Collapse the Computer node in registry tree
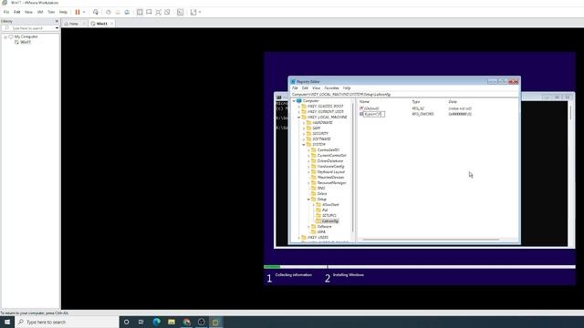The height and width of the screenshot is (328, 584). (x=294, y=101)
